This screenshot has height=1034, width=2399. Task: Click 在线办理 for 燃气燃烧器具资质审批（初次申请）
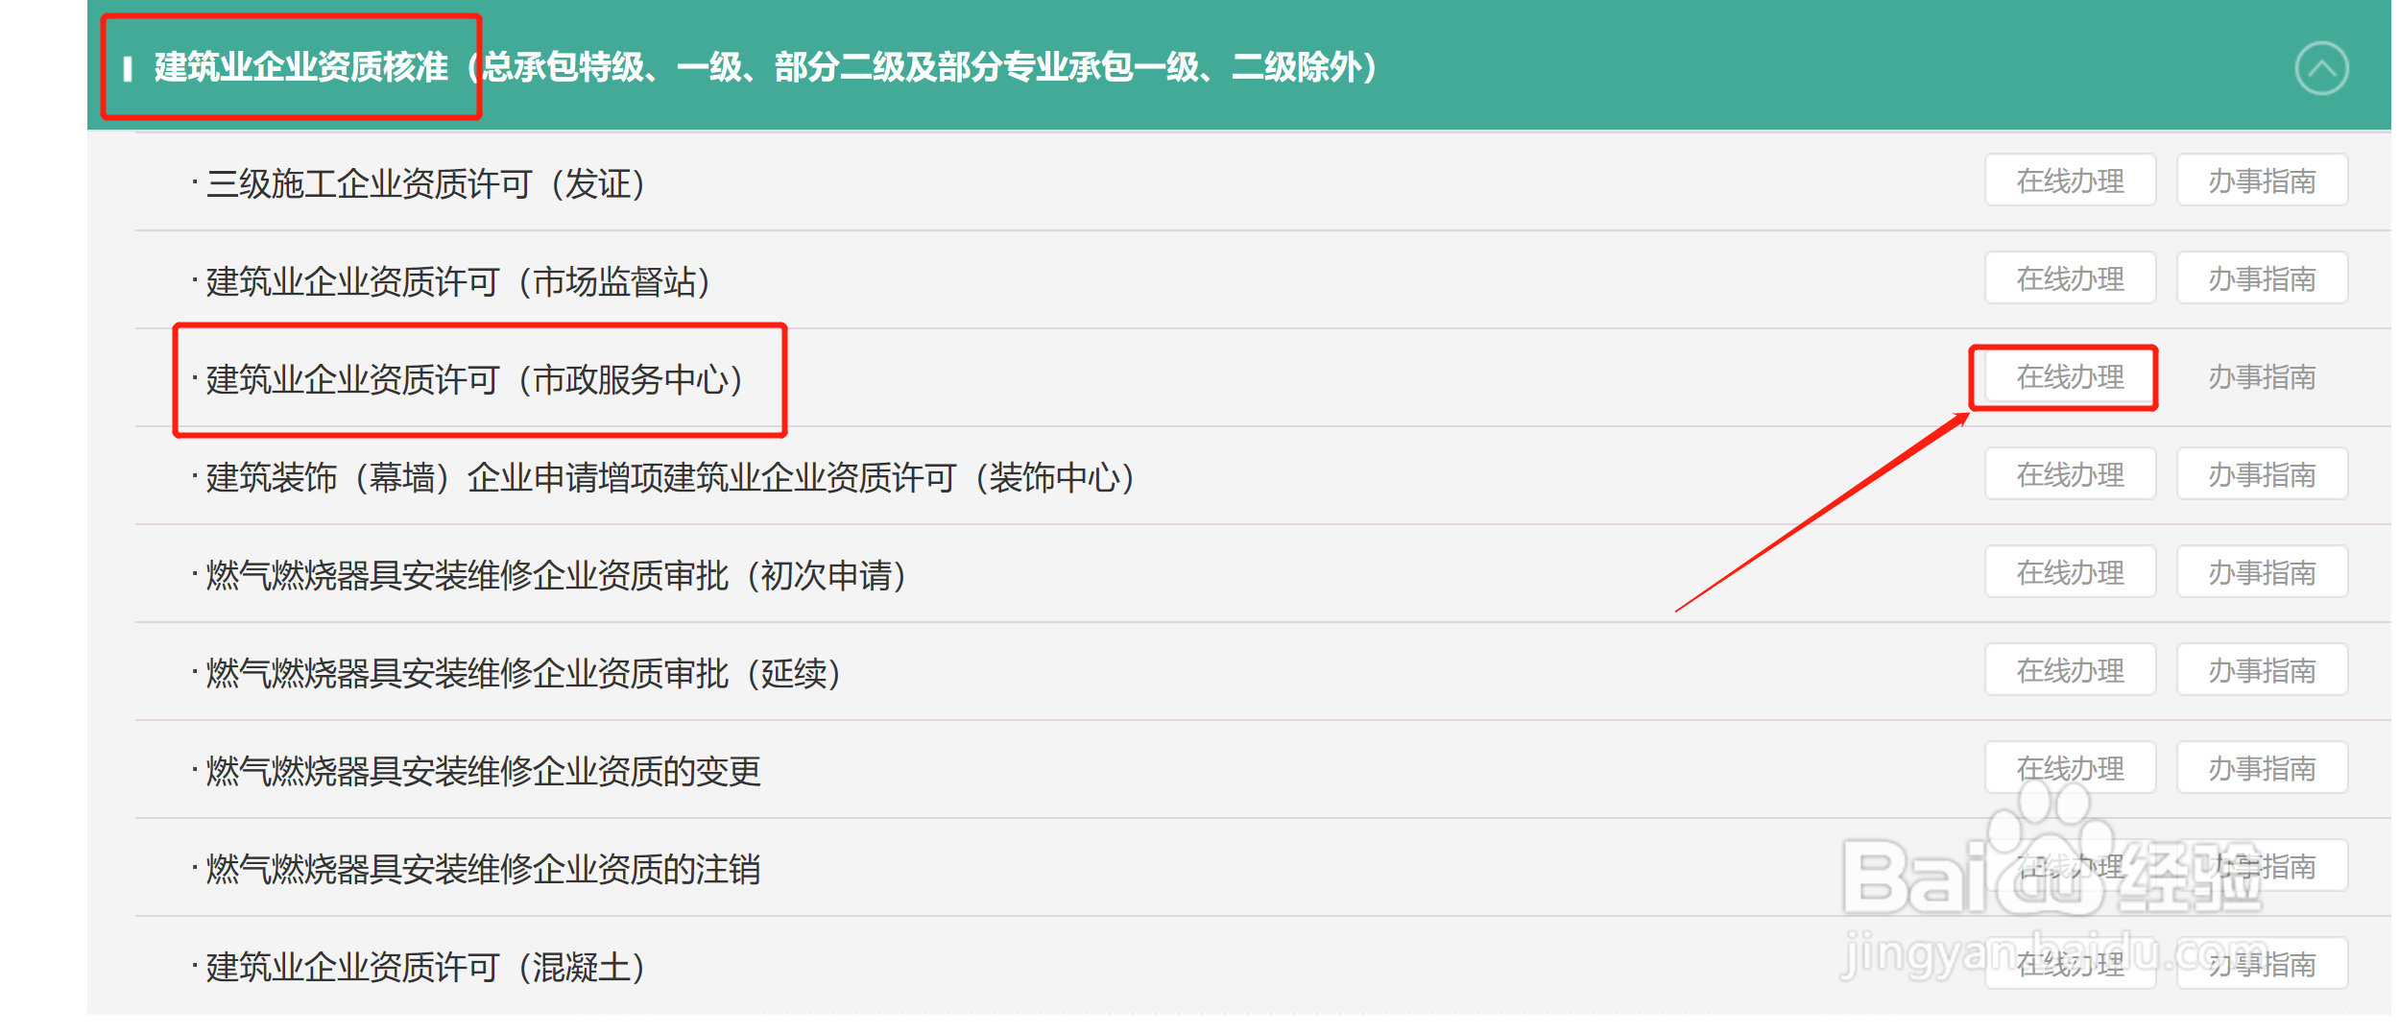coord(2070,572)
